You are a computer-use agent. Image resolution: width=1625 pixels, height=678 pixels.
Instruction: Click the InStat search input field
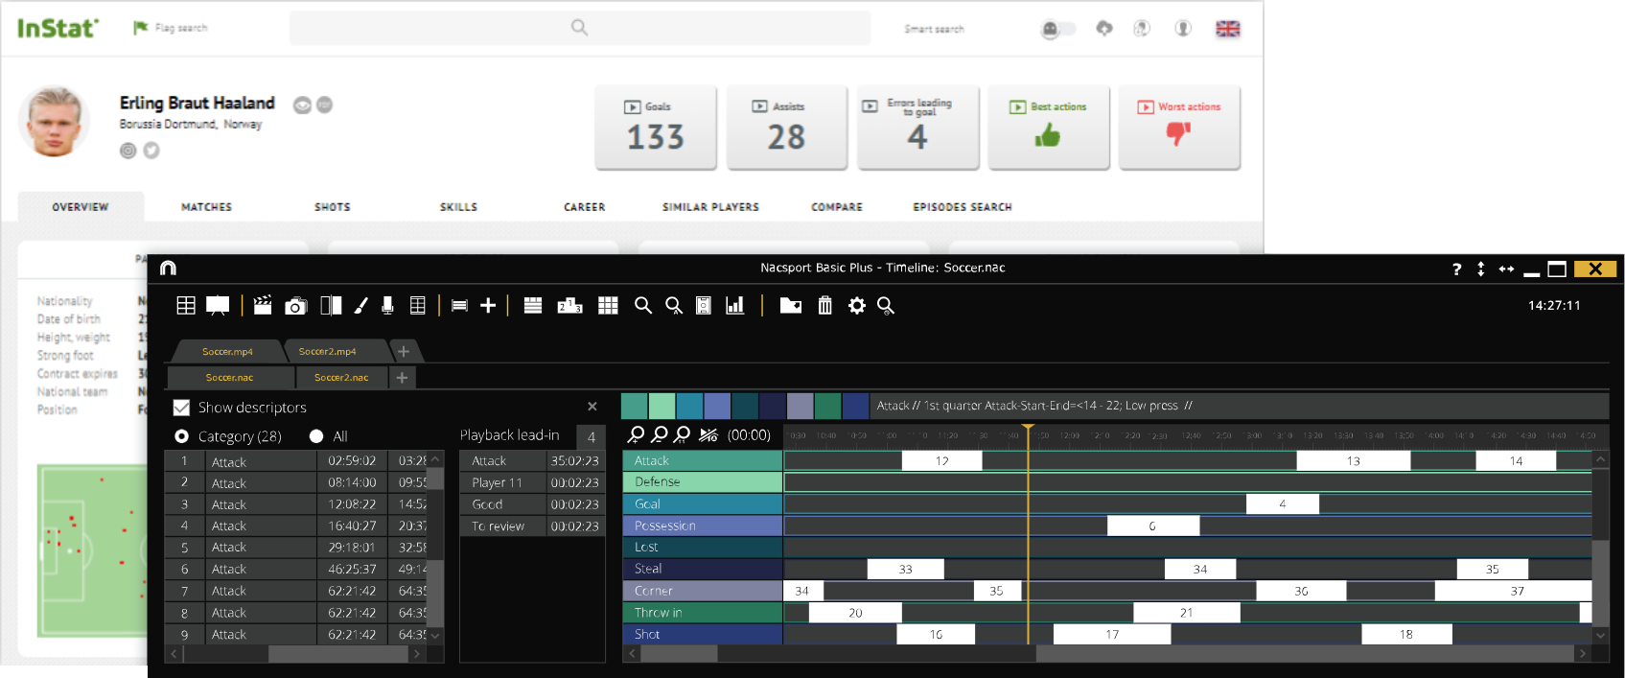coord(580,28)
